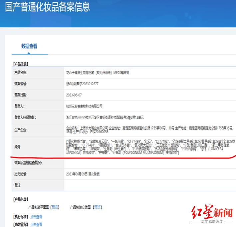This screenshot has width=236, height=227.
Task: Select the 数据查看 tab
Action: [x=29, y=46]
